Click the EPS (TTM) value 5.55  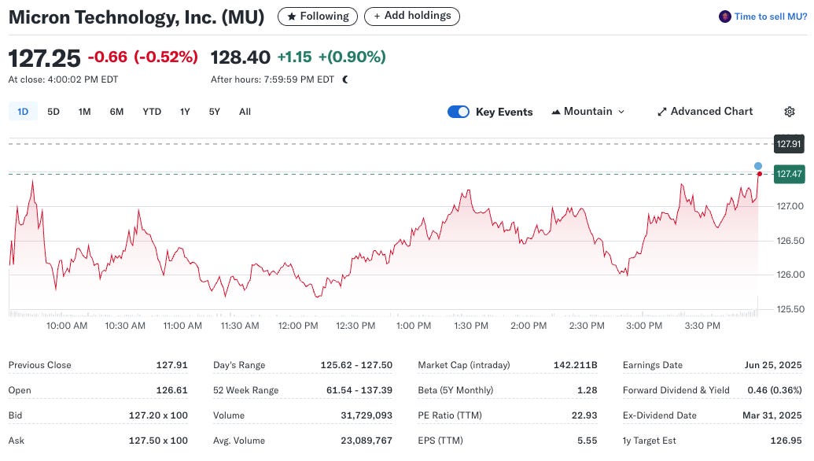click(x=587, y=441)
